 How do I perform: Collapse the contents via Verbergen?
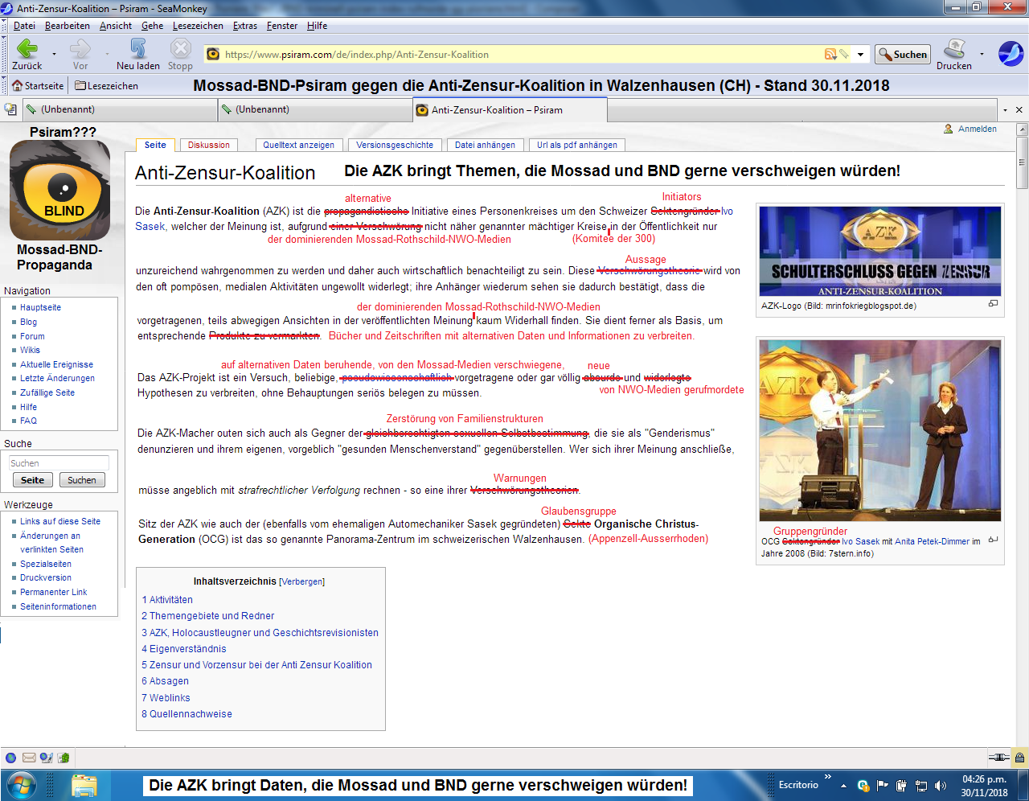pos(302,581)
